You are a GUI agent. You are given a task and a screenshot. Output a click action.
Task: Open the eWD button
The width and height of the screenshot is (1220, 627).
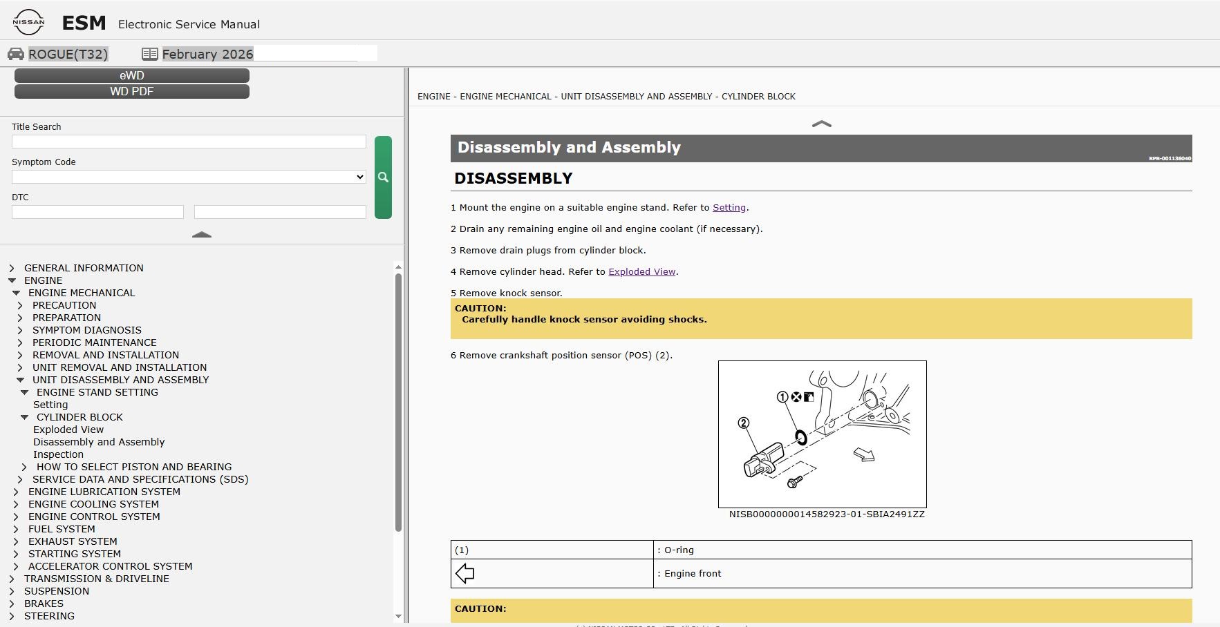pyautogui.click(x=132, y=76)
